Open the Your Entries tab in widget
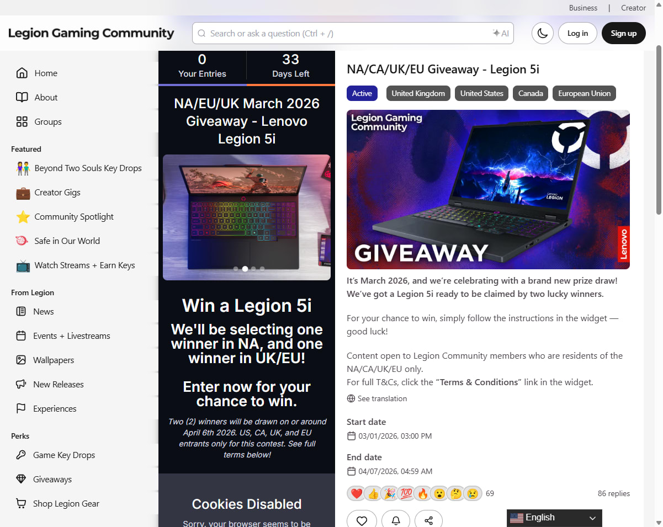The image size is (663, 527). click(x=202, y=67)
